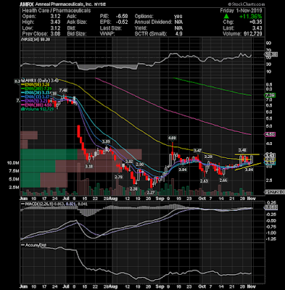Click the 2.66 price low label in October
The image size is (285, 290).
[223, 181]
